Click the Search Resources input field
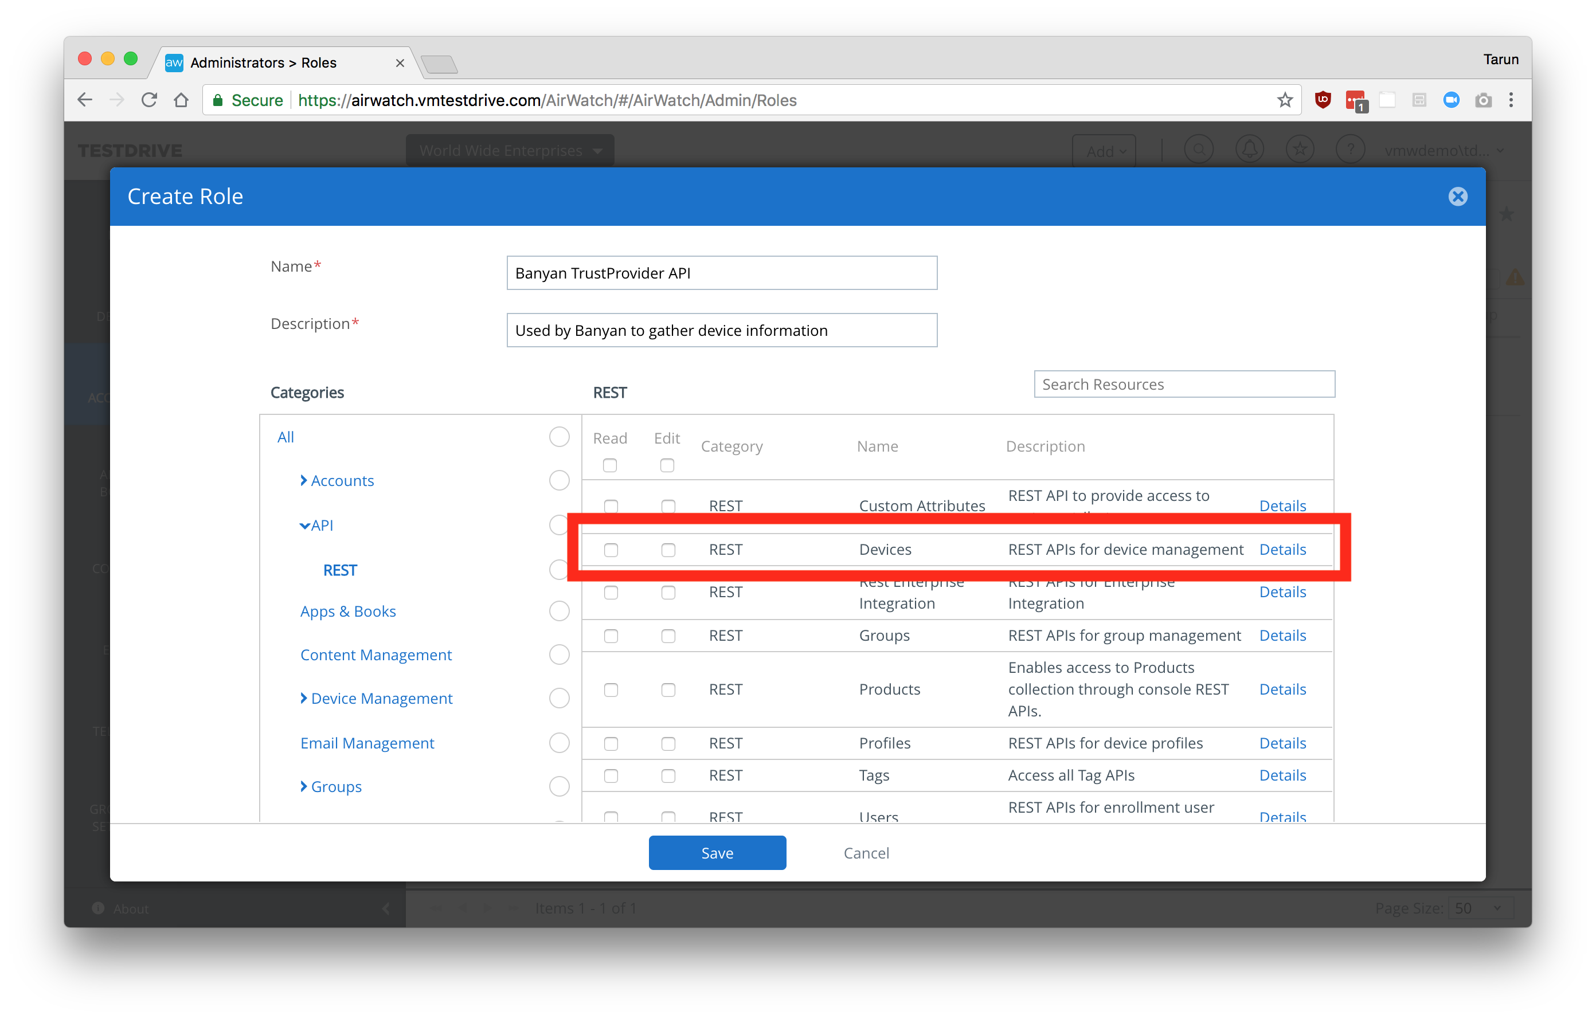 tap(1184, 385)
